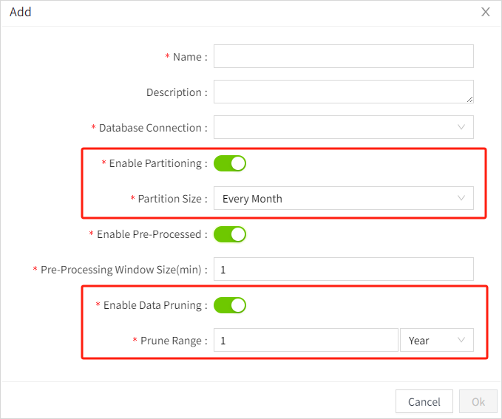This screenshot has width=502, height=419.
Task: Click the Pre-Processing Window Size field
Action: pos(343,270)
